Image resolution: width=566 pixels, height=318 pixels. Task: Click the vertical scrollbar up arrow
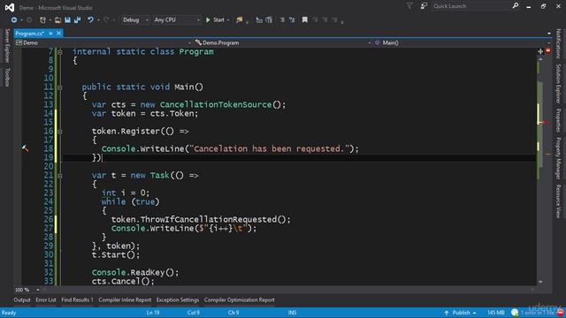pyautogui.click(x=540, y=59)
